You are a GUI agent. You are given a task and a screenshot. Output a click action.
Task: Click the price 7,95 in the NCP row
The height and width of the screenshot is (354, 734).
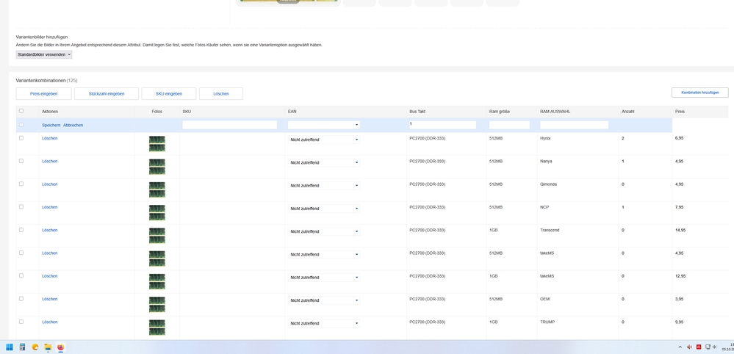(x=679, y=207)
